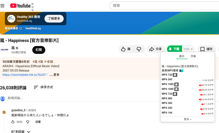The width and height of the screenshot is (219, 133).
Task: Click verified badge next to 嵐
Action: [17, 48]
